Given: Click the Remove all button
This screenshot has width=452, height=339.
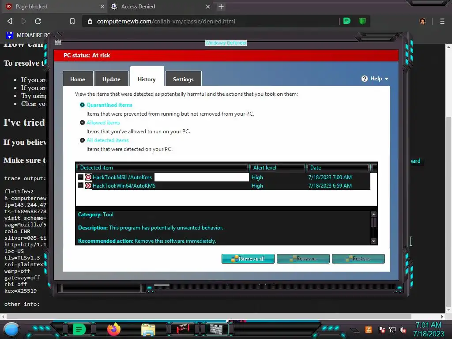Looking at the screenshot, I should (x=248, y=259).
